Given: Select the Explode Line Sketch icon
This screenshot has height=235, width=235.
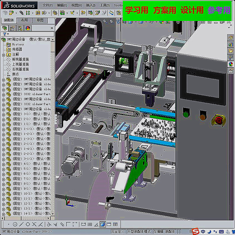Looking at the screenshot, I should pos(104,13).
